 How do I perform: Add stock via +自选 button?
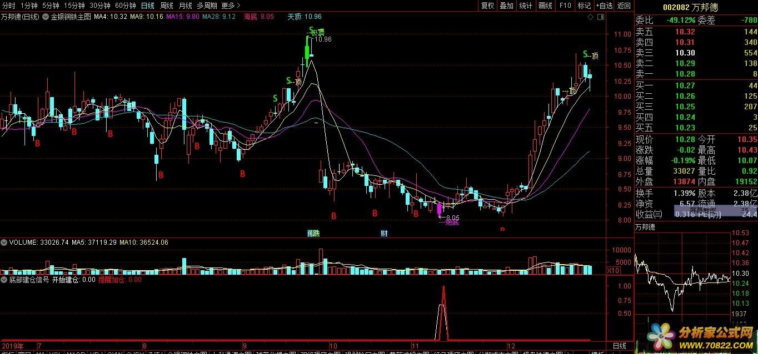point(604,6)
